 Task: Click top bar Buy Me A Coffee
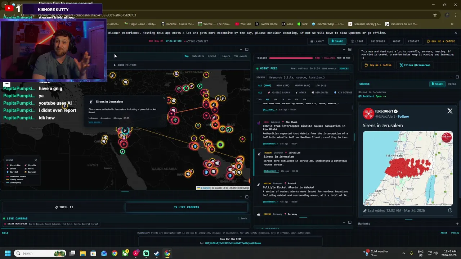coord(441,41)
